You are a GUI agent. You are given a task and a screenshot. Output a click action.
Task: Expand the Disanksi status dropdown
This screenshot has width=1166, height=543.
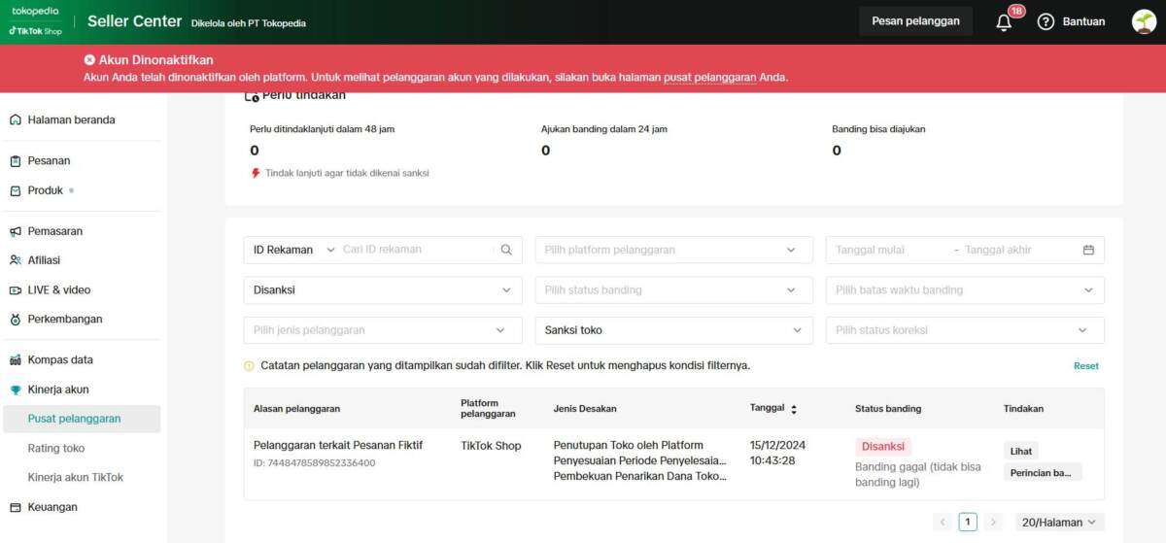[x=383, y=289]
